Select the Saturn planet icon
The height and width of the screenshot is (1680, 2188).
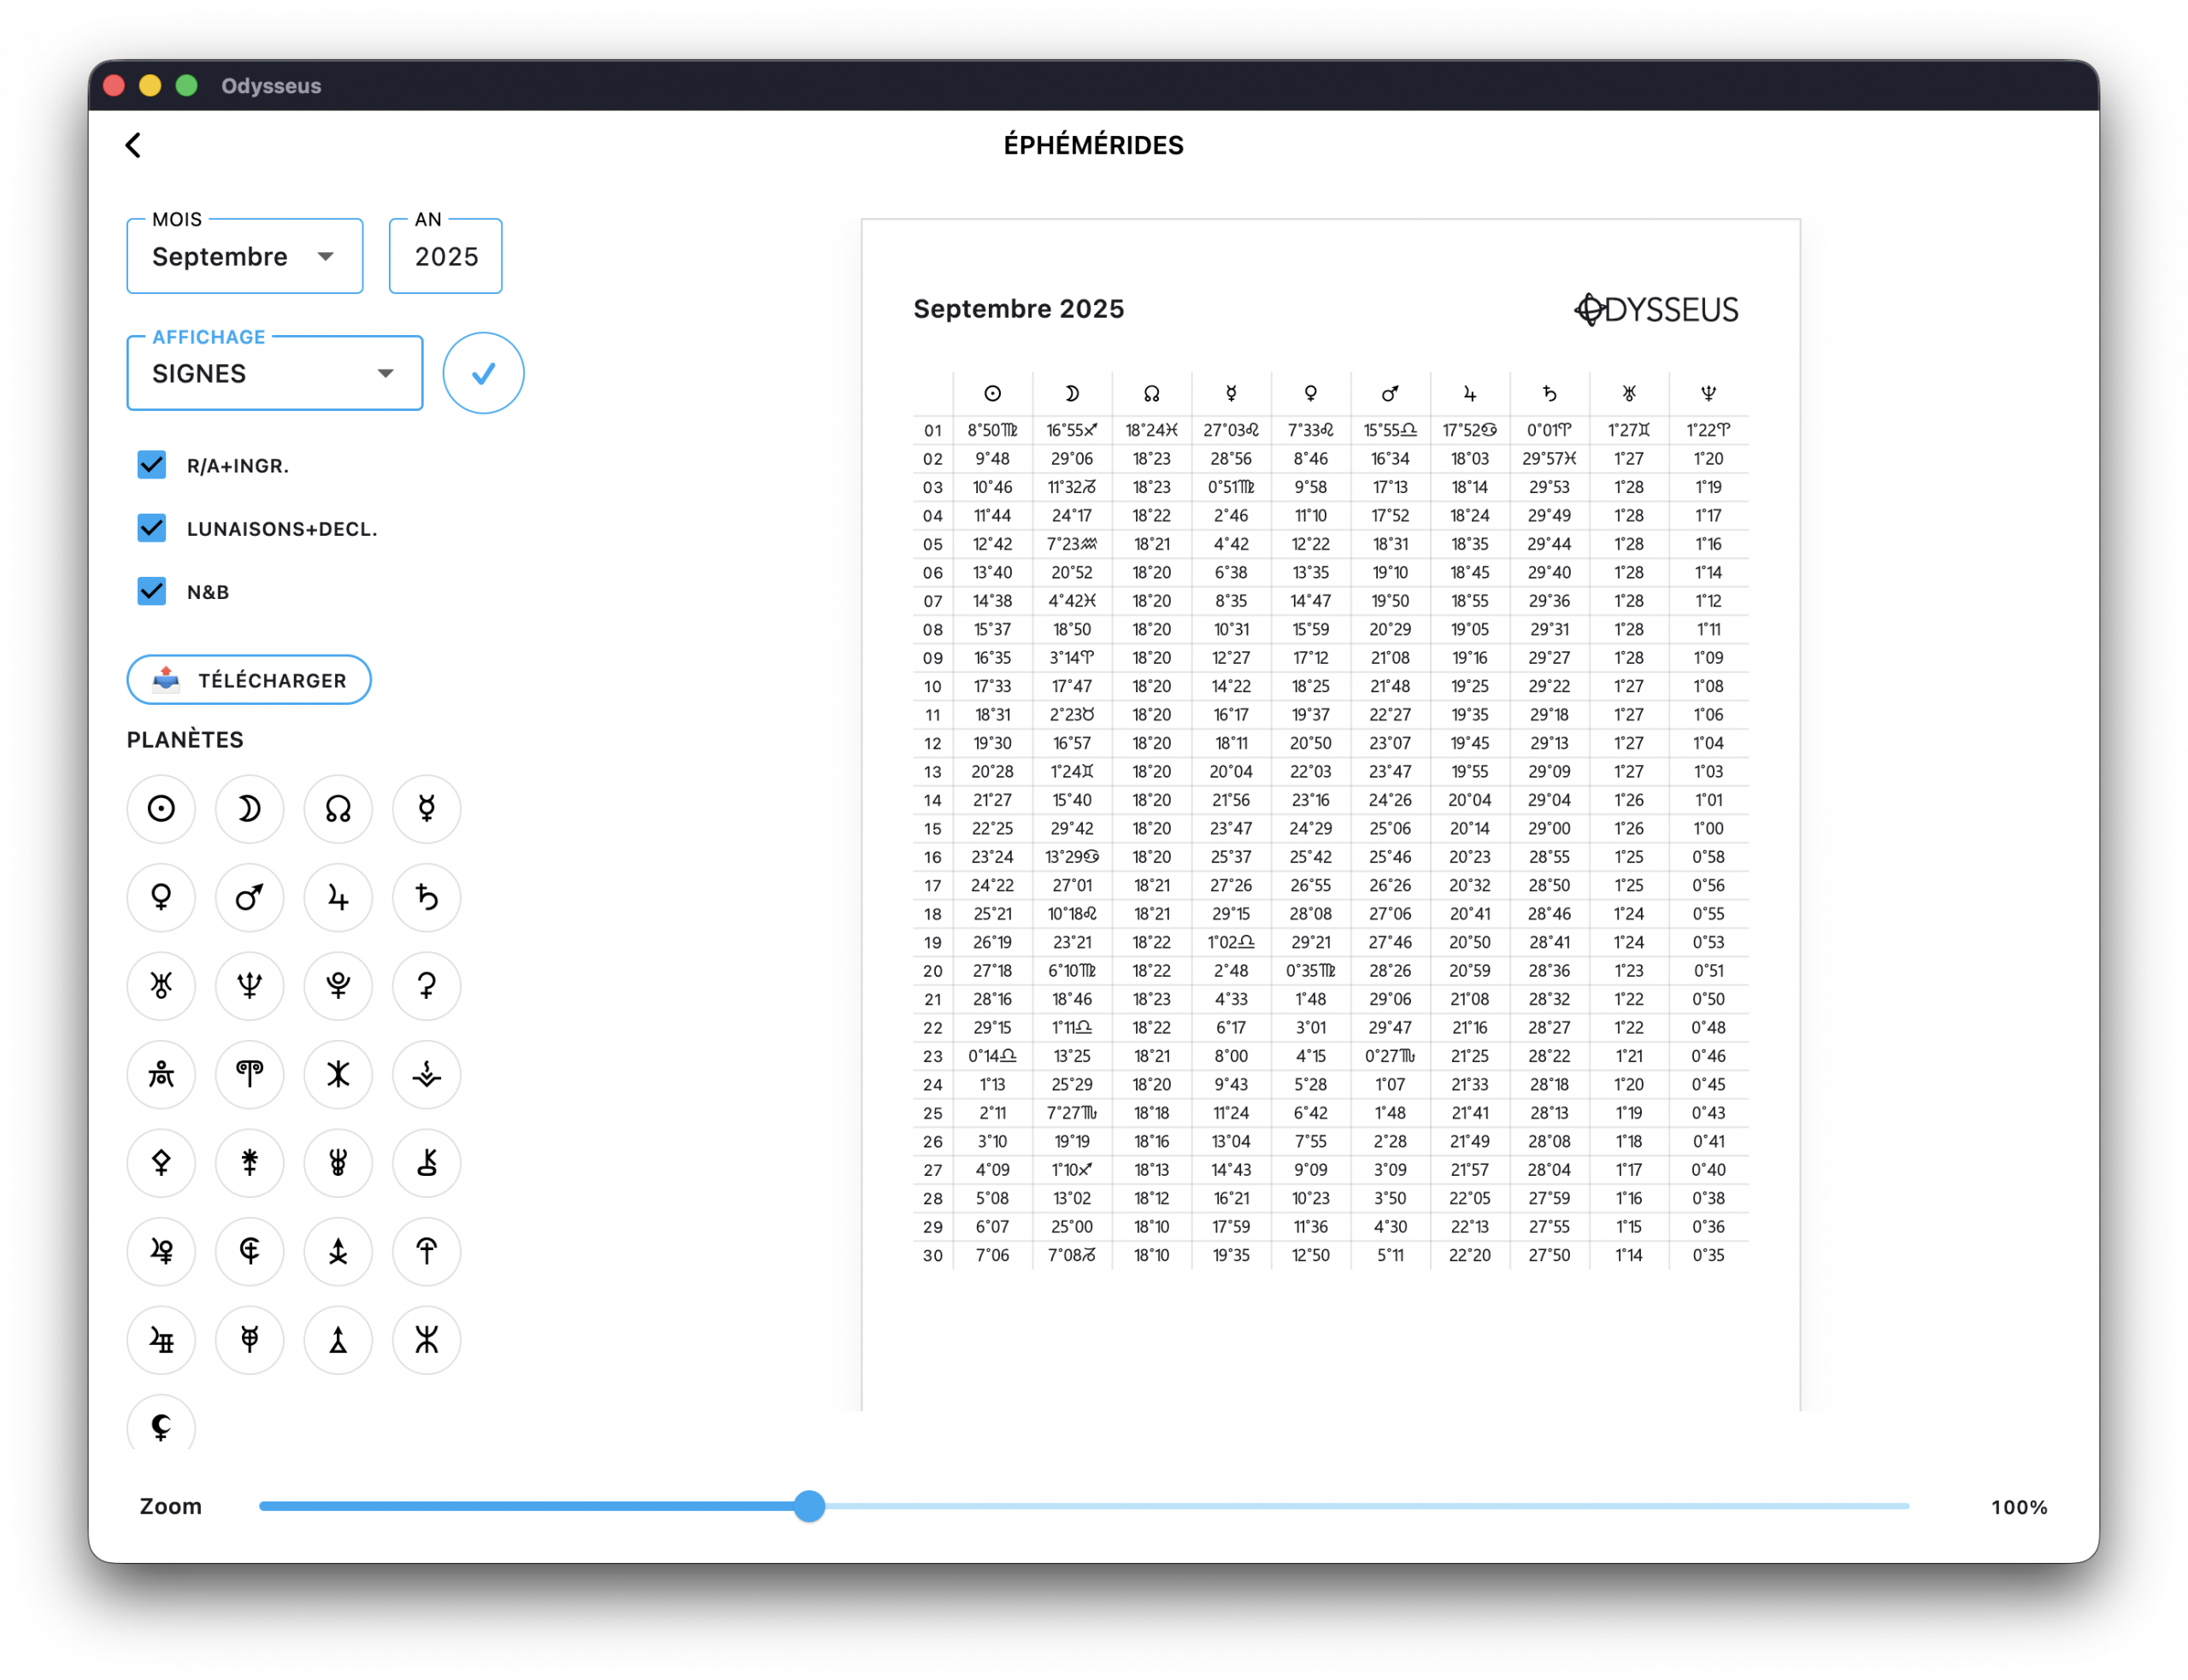pyautogui.click(x=427, y=897)
